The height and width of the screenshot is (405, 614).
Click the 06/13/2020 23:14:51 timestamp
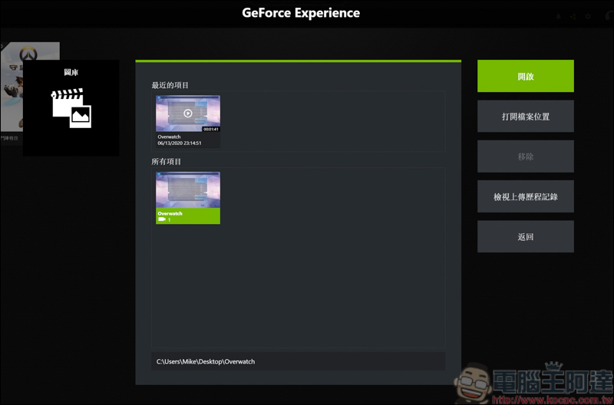pyautogui.click(x=180, y=143)
